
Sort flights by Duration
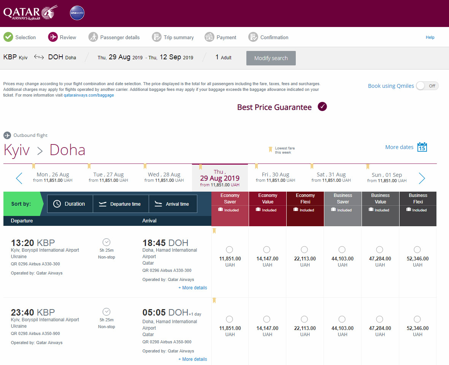pyautogui.click(x=70, y=204)
